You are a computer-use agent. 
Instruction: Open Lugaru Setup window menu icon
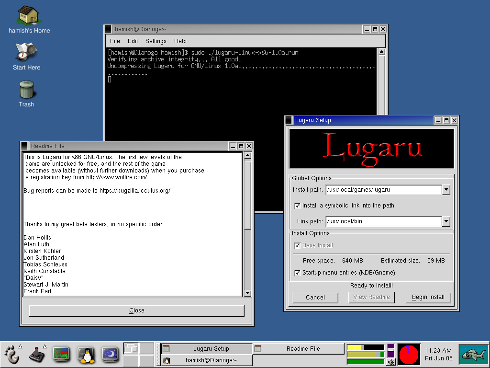(289, 120)
